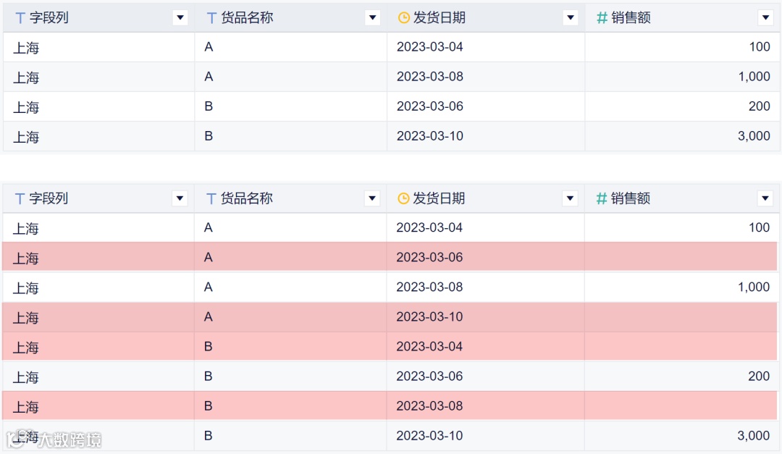Click 上海 in upper table's 2023-03-04 row
782x454 pixels.
pos(26,48)
